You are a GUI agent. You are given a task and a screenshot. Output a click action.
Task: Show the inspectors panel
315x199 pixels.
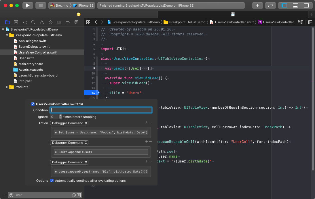[x=307, y=5]
